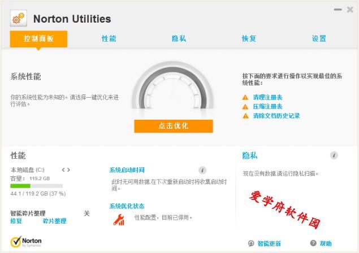This screenshot has height=253, width=359.
Task: Click the Norton by Symantec logo
Action: pos(26,242)
